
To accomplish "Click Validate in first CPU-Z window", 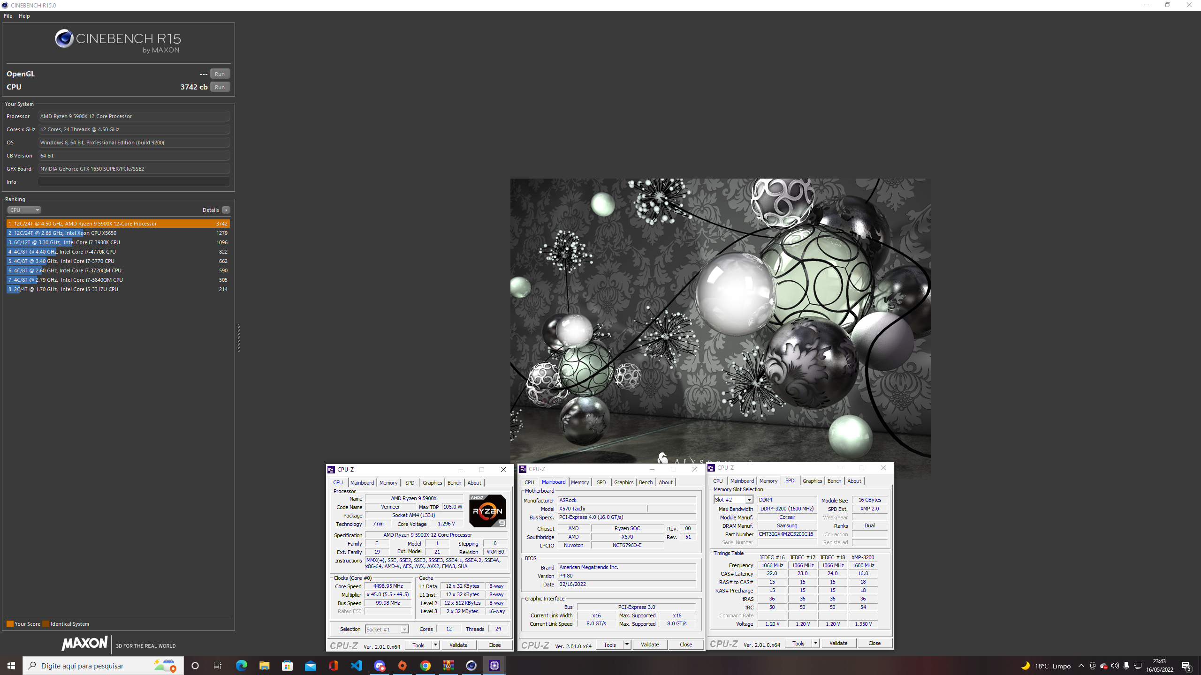I will (458, 645).
